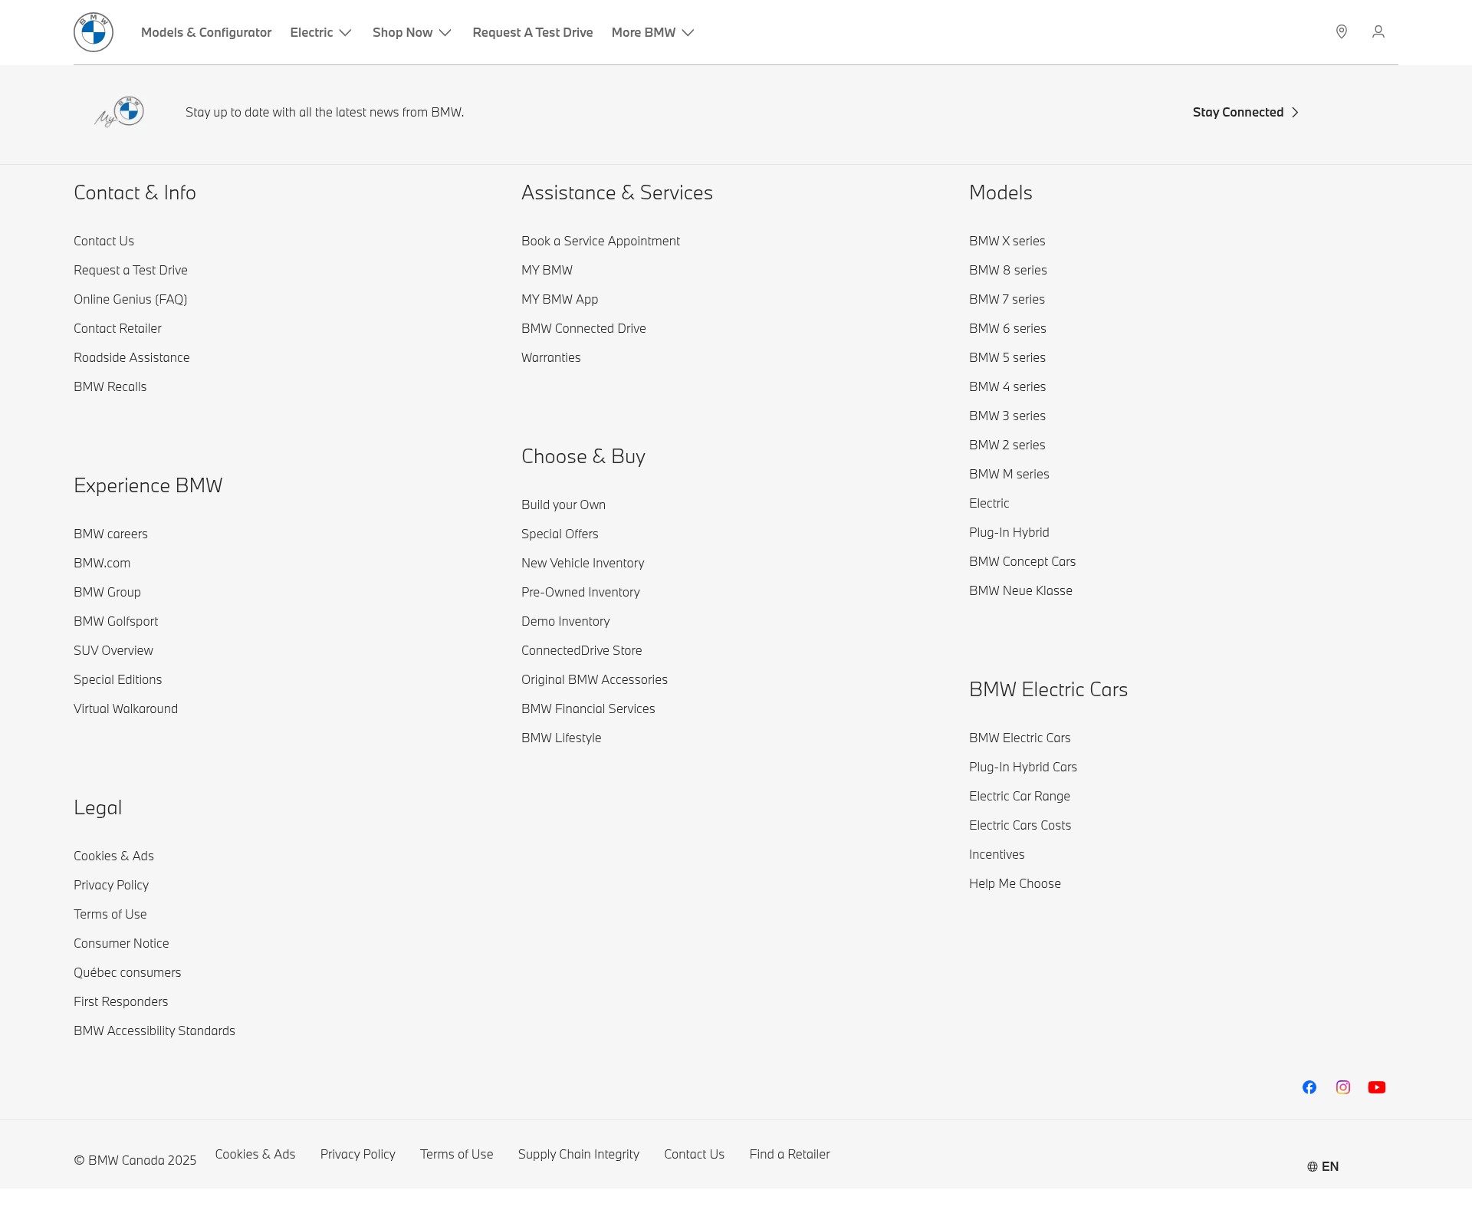Open Original BMW Accessories link

click(594, 679)
